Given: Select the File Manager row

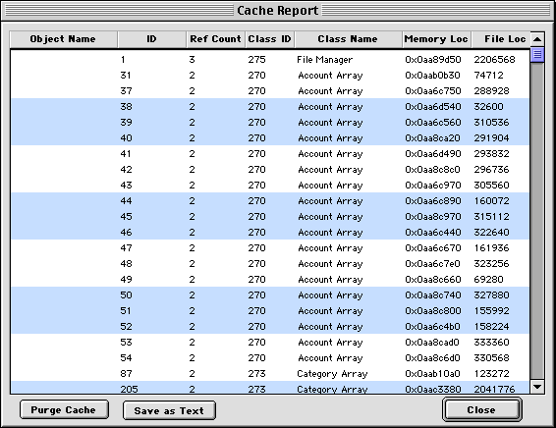Looking at the screenshot, I should coord(270,59).
